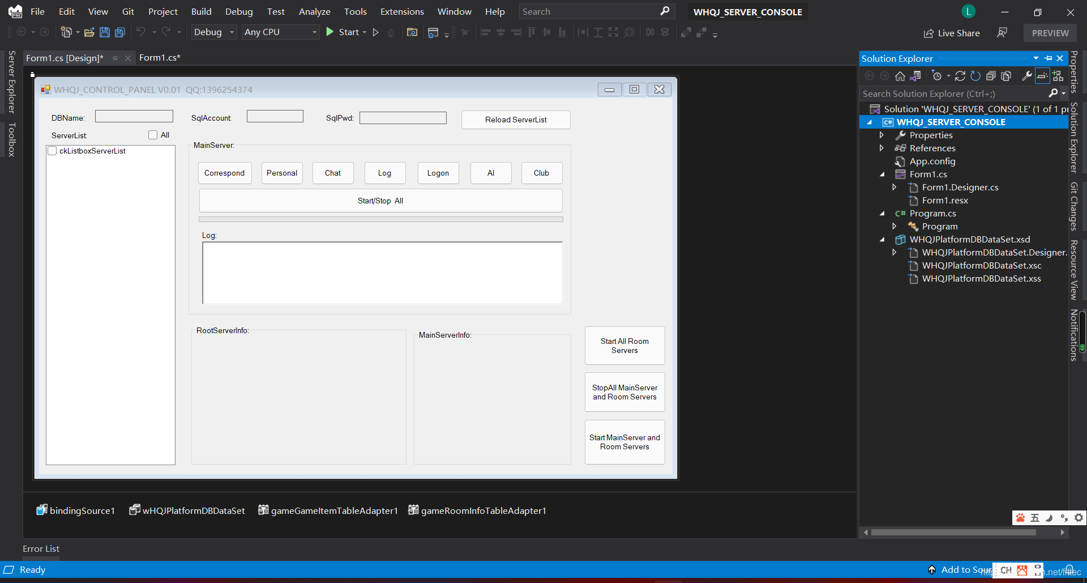
Task: Collapse the Form1.cs tree node
Action: click(x=882, y=175)
